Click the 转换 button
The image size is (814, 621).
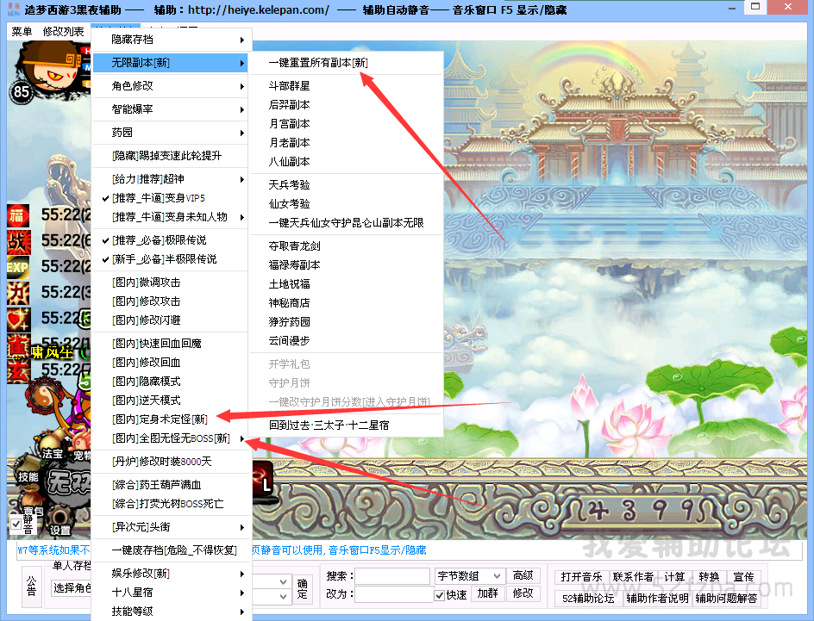pyautogui.click(x=709, y=577)
